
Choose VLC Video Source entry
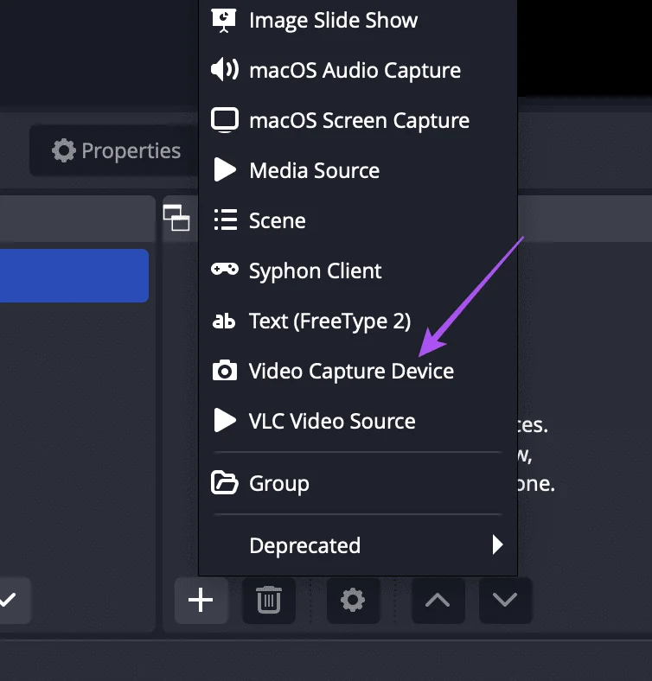click(358, 421)
